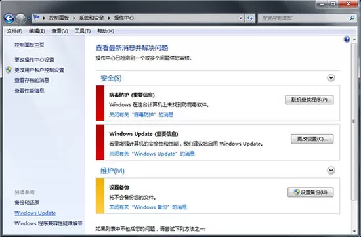The height and width of the screenshot is (237, 361).
Task: Open the 工具(T) menu
Action: click(83, 31)
